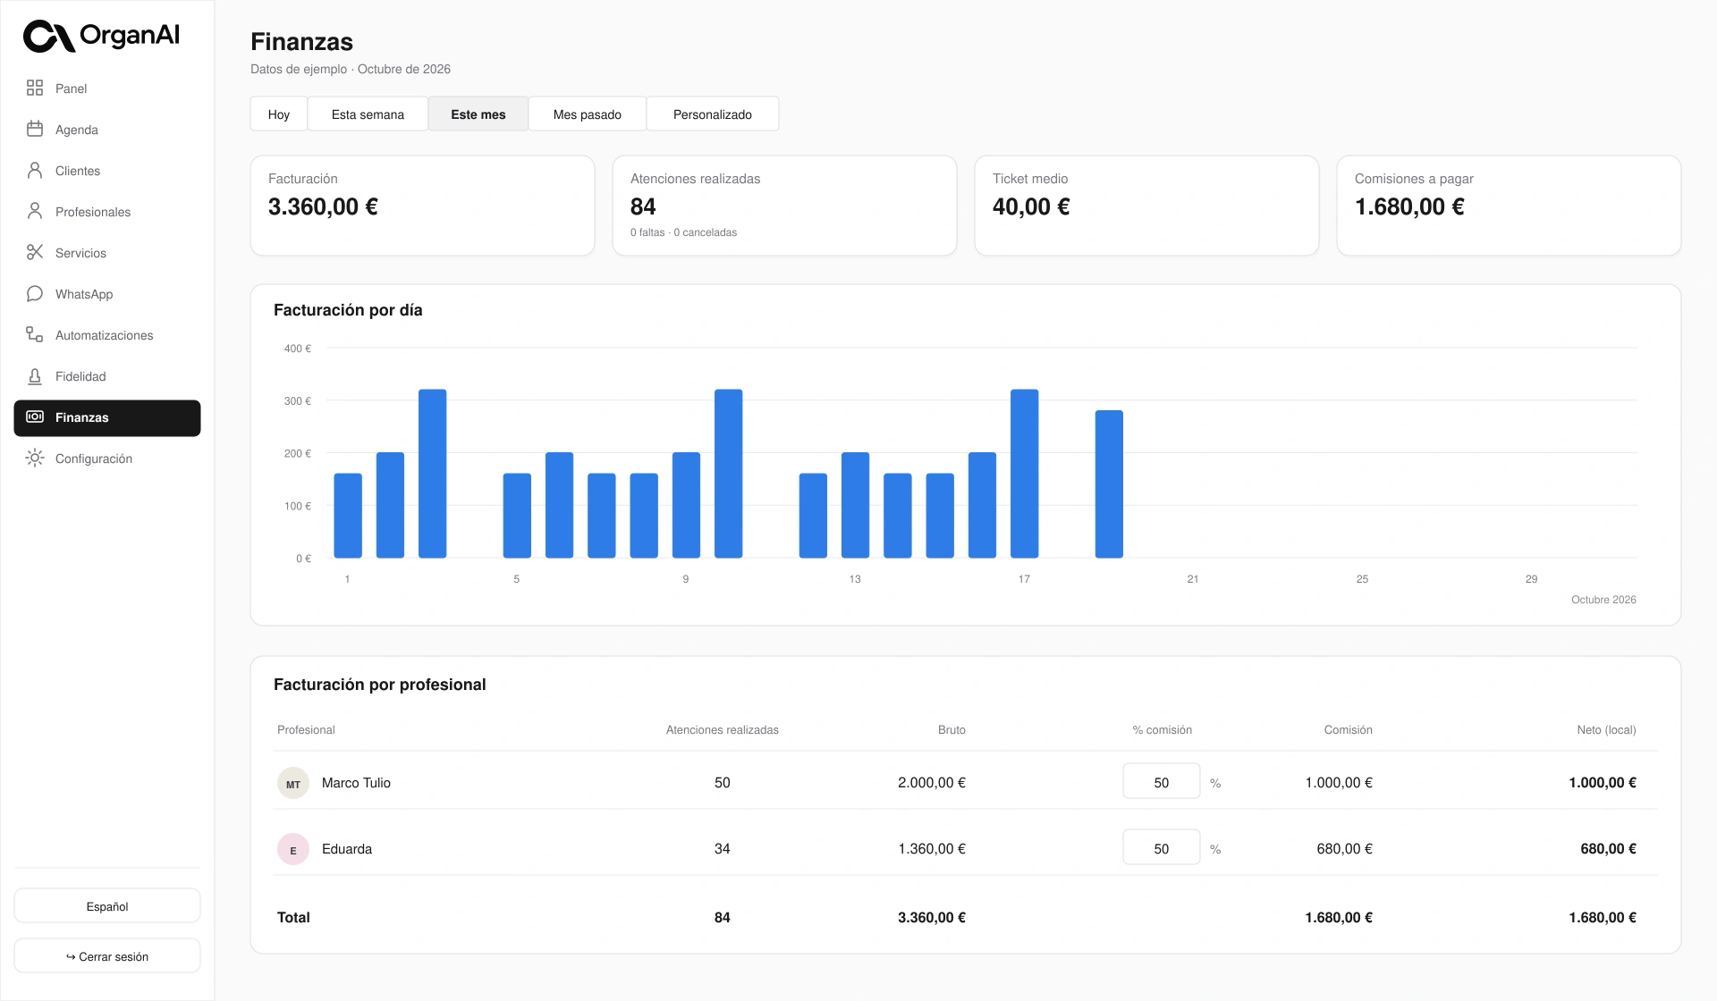Click the Profesionales person icon
Screen dimensions: 1717x1001
pos(35,211)
